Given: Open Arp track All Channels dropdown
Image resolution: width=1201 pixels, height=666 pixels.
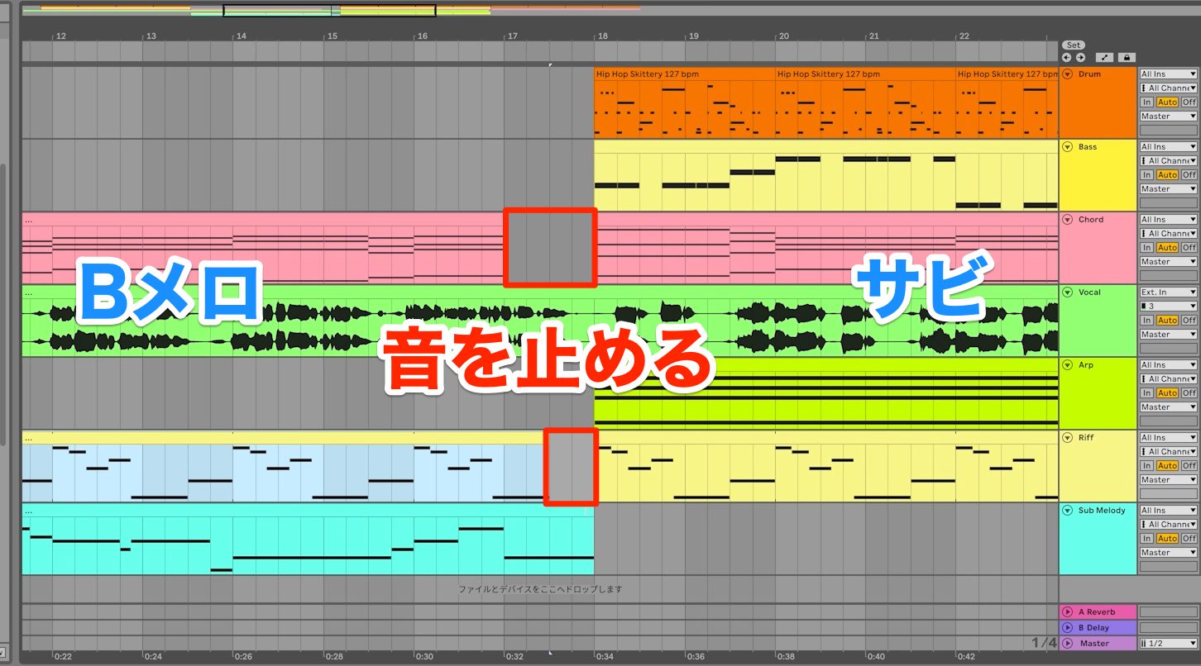Looking at the screenshot, I should click(1169, 379).
